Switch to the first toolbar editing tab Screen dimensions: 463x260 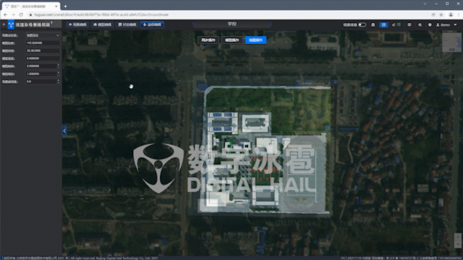78,24
